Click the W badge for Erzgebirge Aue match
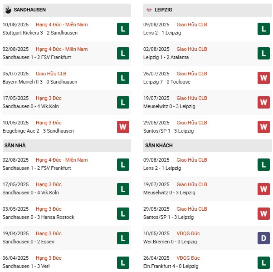 coord(122,127)
